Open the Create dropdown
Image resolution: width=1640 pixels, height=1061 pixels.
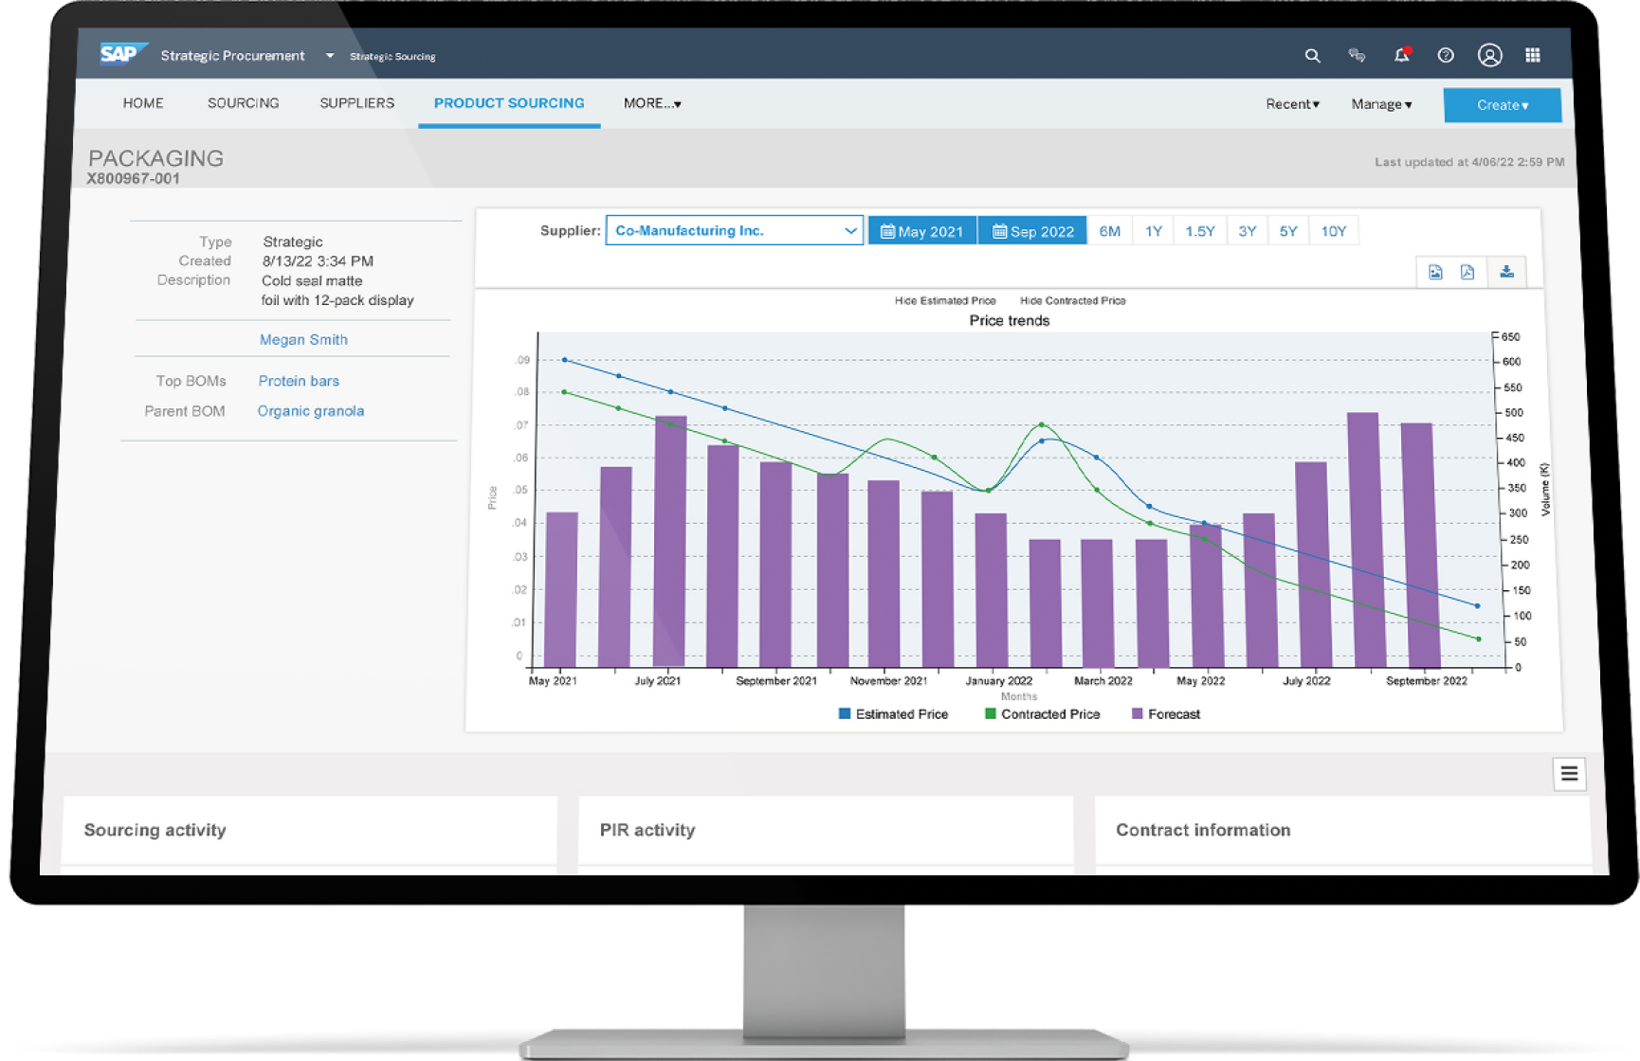pos(1502,105)
